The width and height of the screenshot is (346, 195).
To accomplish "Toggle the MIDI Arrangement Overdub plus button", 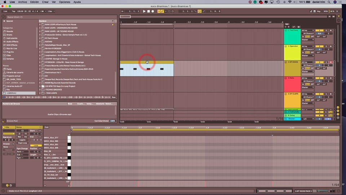I will [159, 11].
